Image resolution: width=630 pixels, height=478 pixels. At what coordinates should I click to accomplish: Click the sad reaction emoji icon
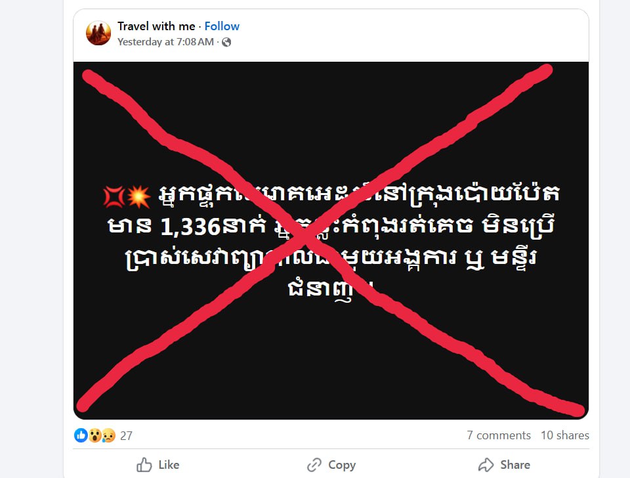(x=108, y=435)
